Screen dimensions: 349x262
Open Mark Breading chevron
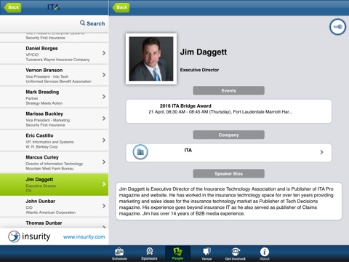(104, 97)
